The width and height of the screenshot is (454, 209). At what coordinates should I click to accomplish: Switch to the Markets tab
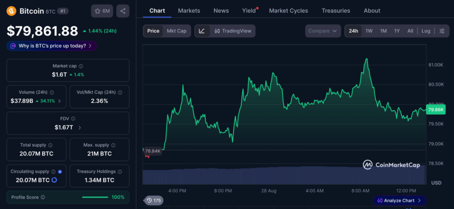(189, 11)
